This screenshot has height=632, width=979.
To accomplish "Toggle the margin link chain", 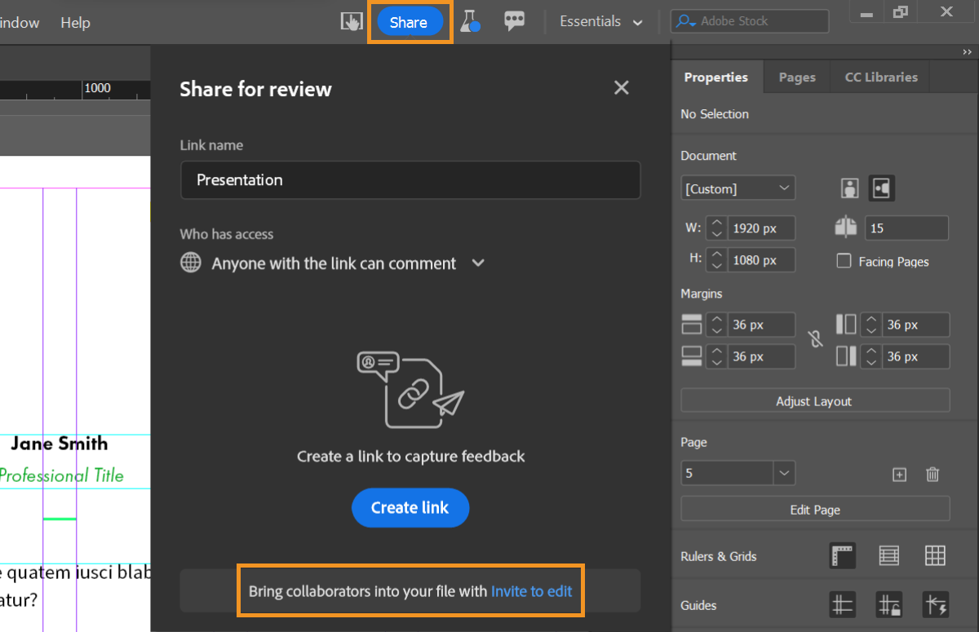I will [x=815, y=339].
